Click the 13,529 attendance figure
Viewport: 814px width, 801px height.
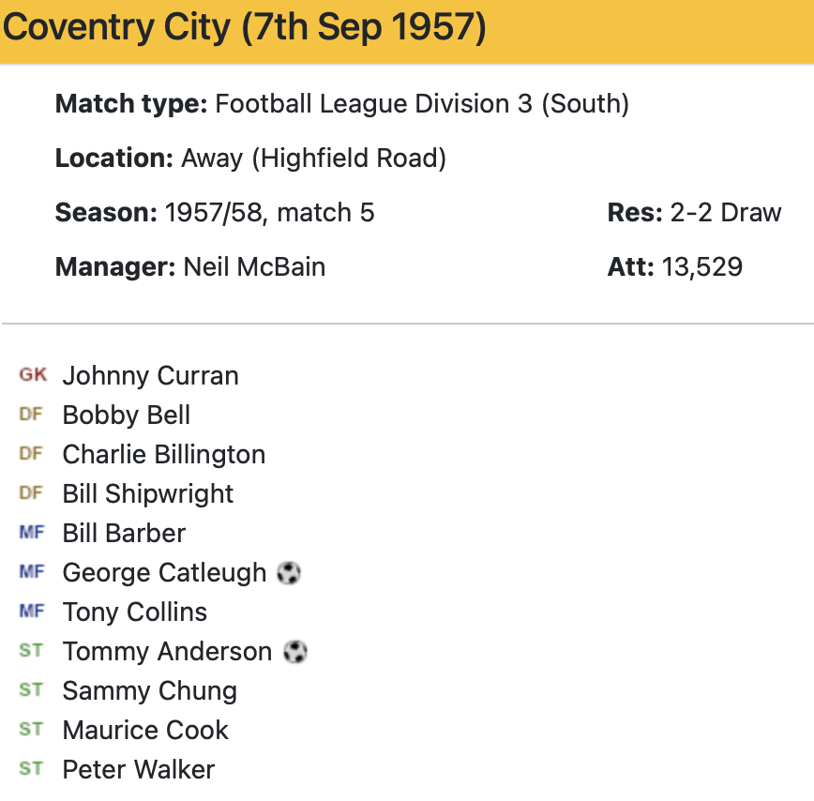[x=701, y=267]
